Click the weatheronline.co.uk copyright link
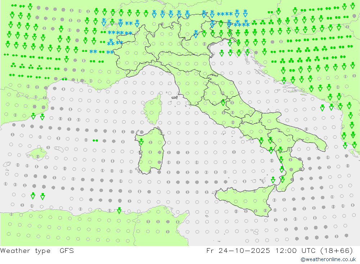The height and width of the screenshot is (264, 360). [328, 259]
